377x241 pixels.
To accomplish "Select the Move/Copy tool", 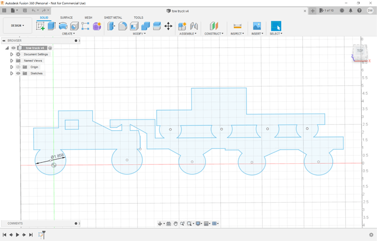I will tap(168, 26).
